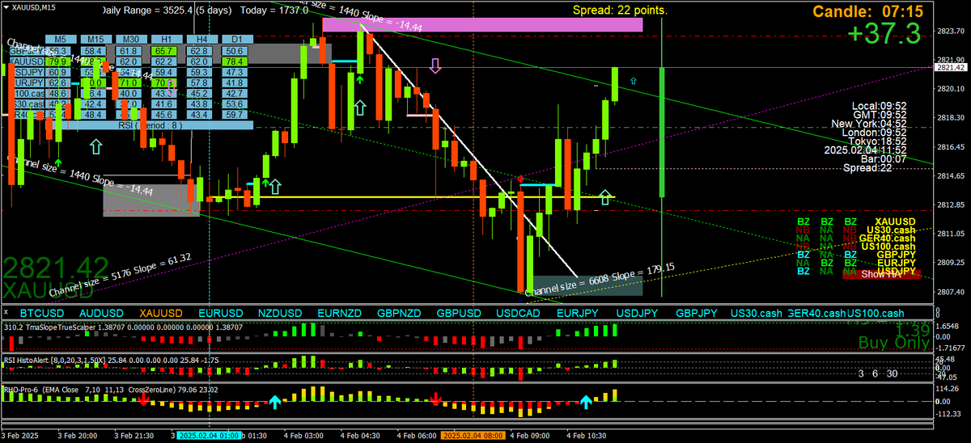
Task: Open GBPNZD from the symbol bar
Action: (399, 313)
